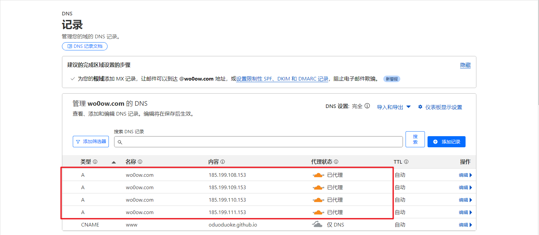Click info icon next to 类型 header
Screen dimensions: 539x235
(x=95, y=162)
